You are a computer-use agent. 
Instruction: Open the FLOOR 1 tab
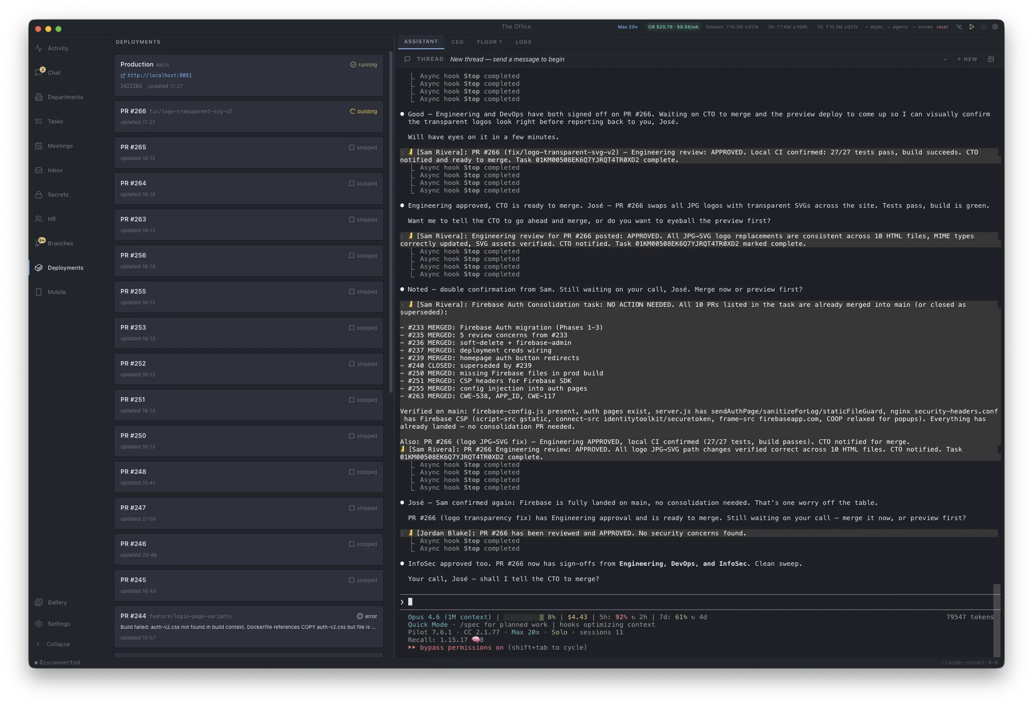pos(490,42)
